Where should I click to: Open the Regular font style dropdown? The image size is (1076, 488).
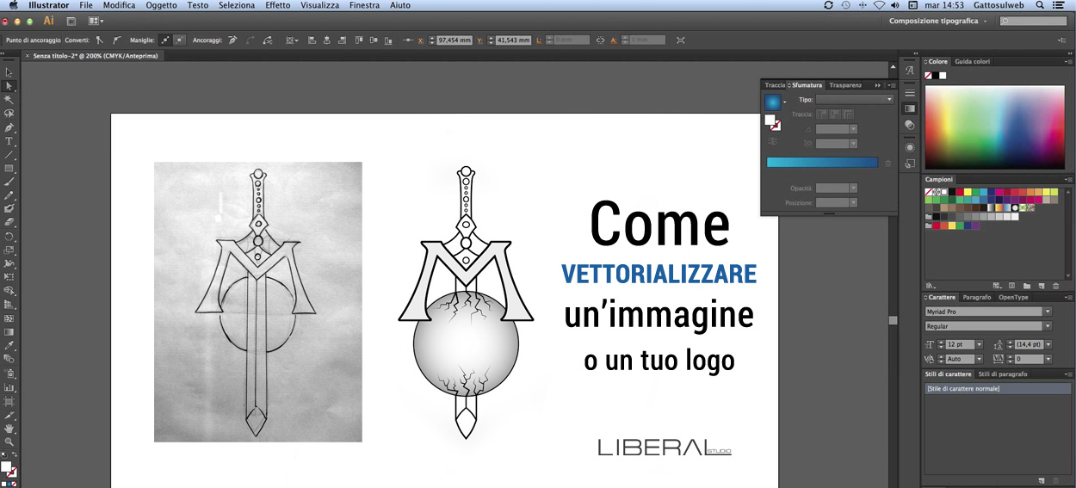point(988,326)
